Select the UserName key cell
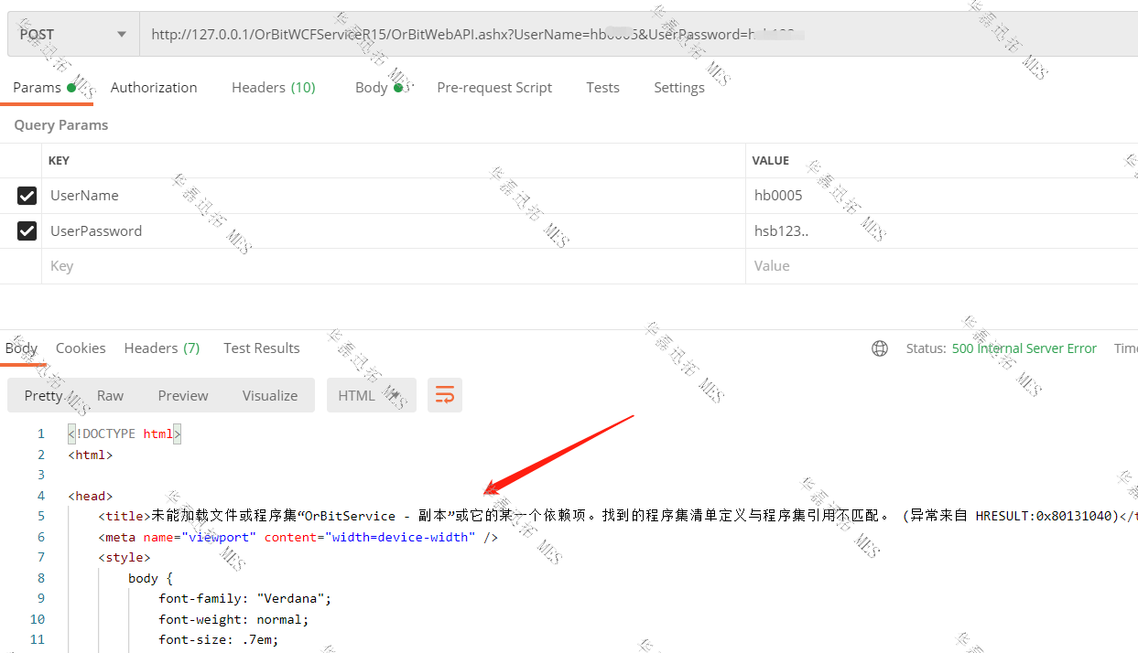 394,196
